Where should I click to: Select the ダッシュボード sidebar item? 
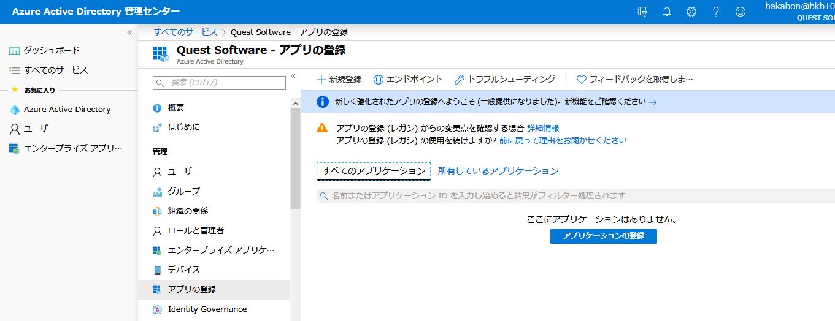[x=69, y=50]
